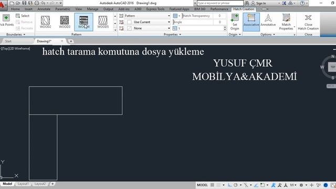Screen dimensions: 336x189
Task: Click the binoculars search icon
Action: pyautogui.click(x=247, y=3)
